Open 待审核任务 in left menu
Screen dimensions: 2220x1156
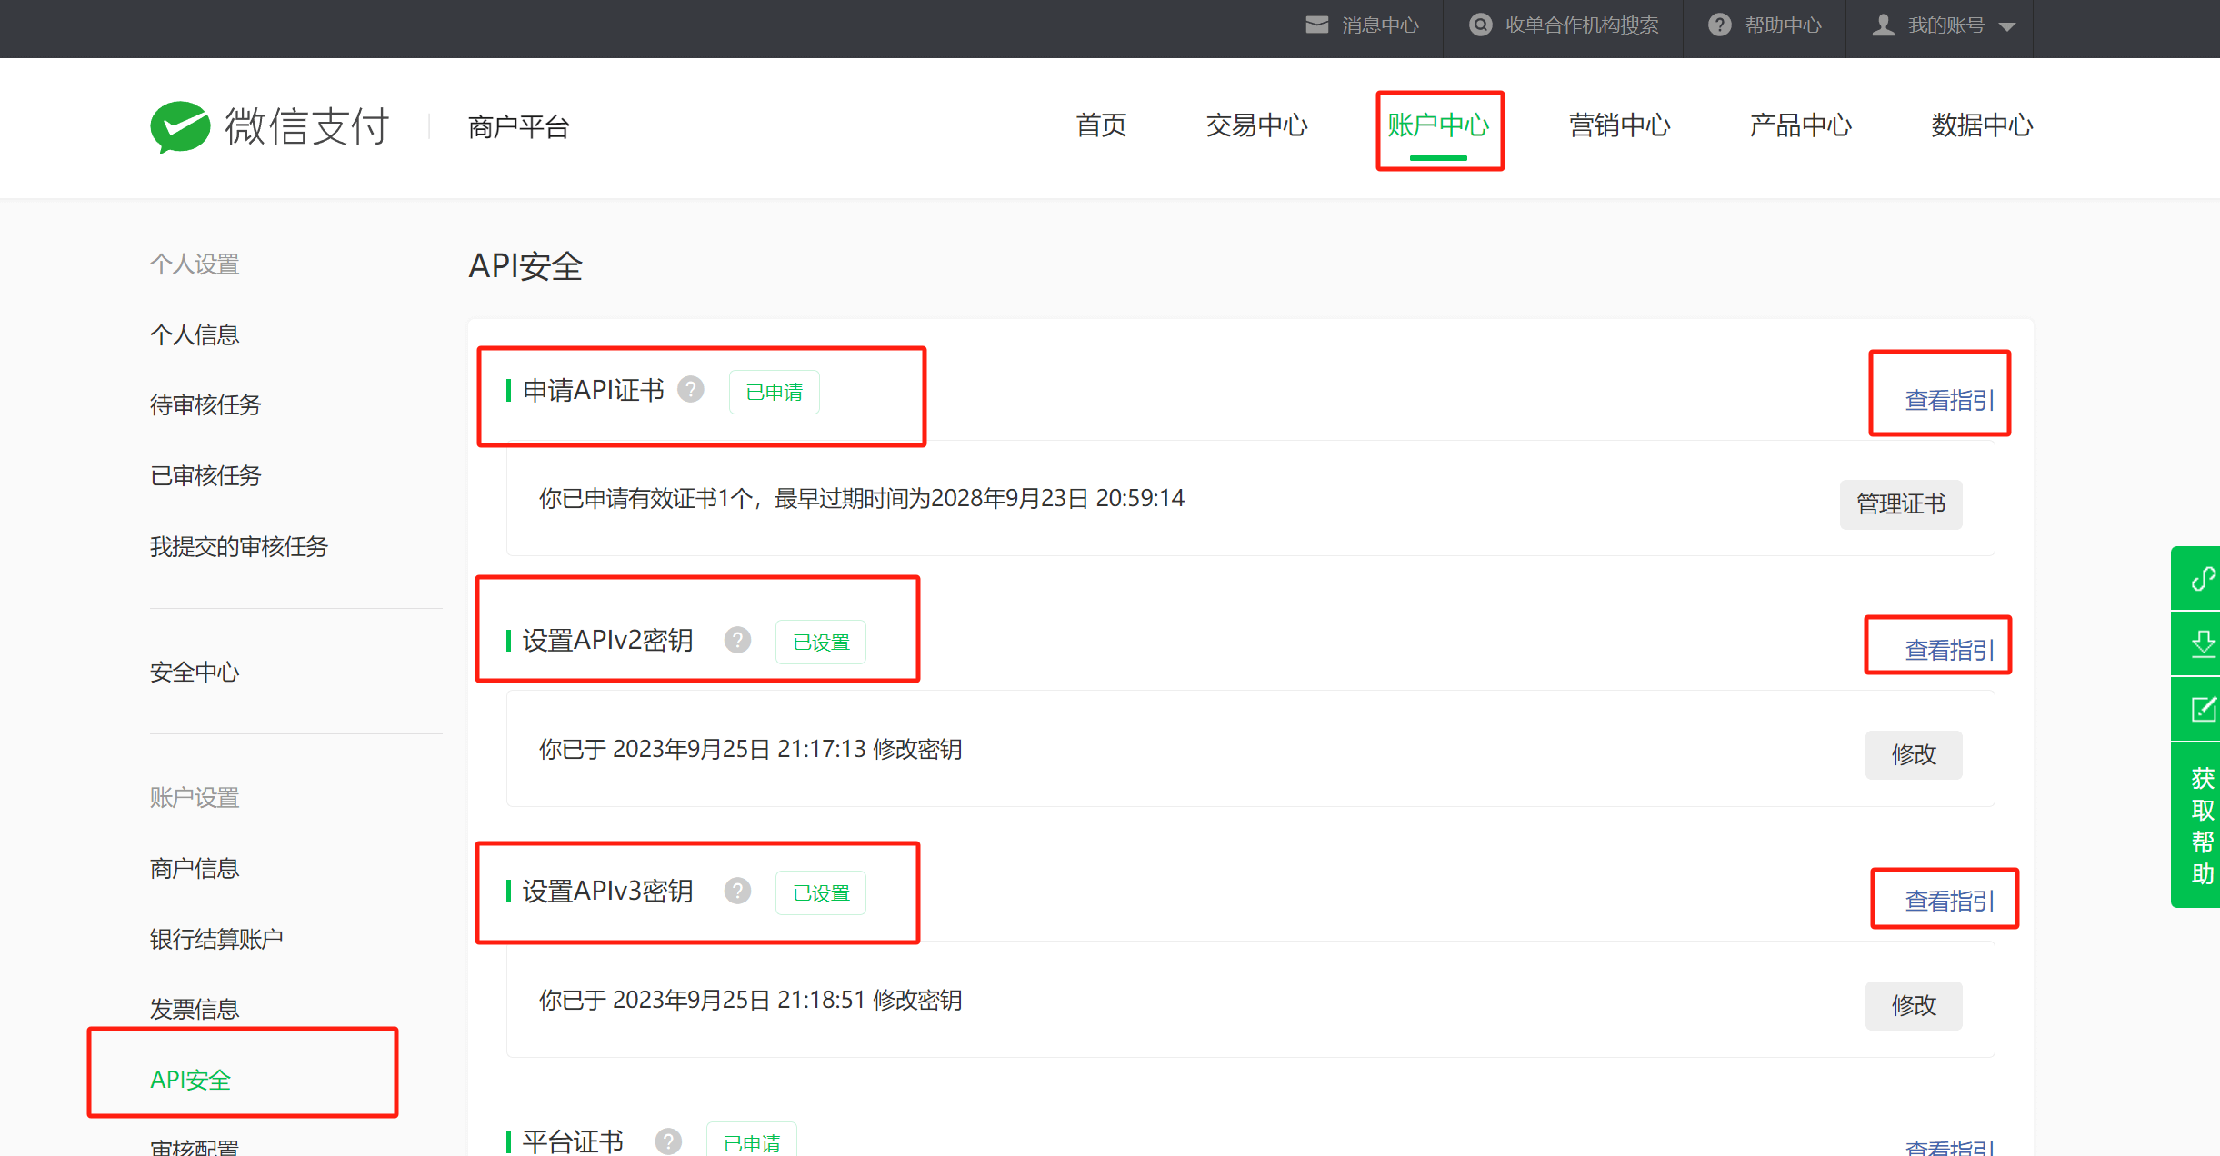[x=205, y=405]
